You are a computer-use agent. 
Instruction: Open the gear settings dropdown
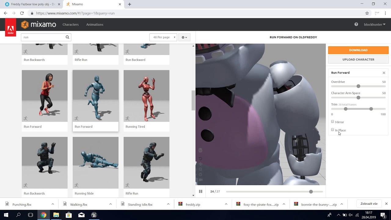[184, 37]
